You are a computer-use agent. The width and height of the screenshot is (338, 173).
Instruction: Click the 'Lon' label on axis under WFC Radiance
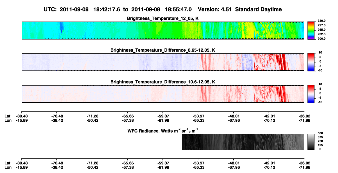8,167
